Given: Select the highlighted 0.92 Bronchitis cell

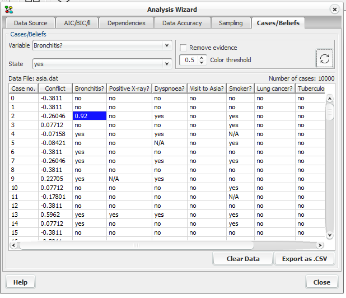Looking at the screenshot, I should pyautogui.click(x=90, y=116).
